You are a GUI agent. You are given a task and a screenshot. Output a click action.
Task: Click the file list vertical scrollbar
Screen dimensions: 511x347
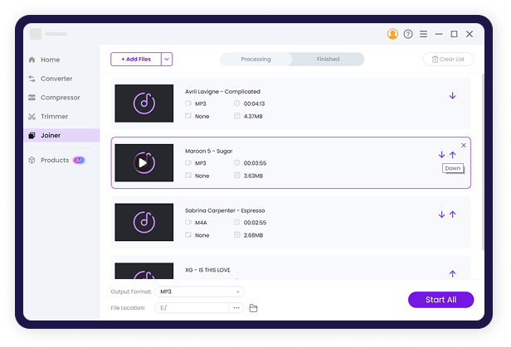(484, 166)
